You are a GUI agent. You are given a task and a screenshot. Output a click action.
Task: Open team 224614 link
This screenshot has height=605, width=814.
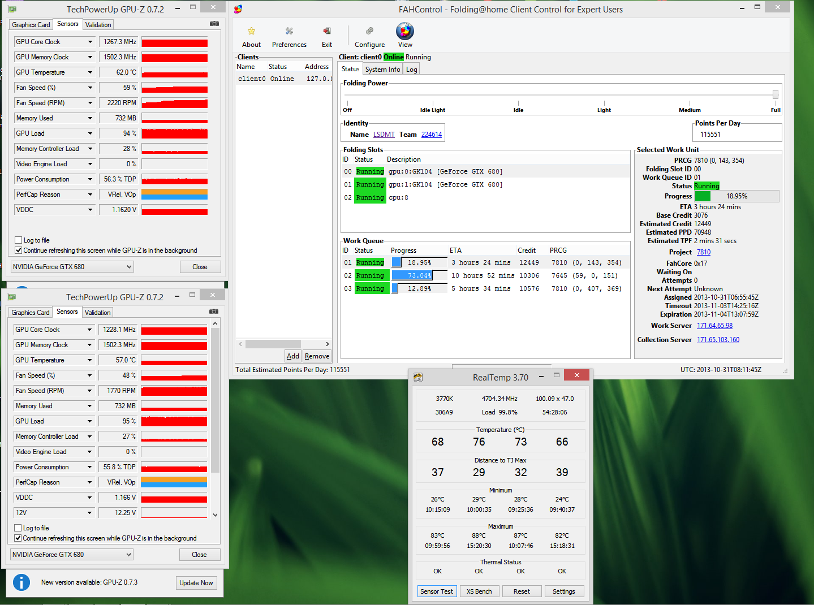[432, 135]
